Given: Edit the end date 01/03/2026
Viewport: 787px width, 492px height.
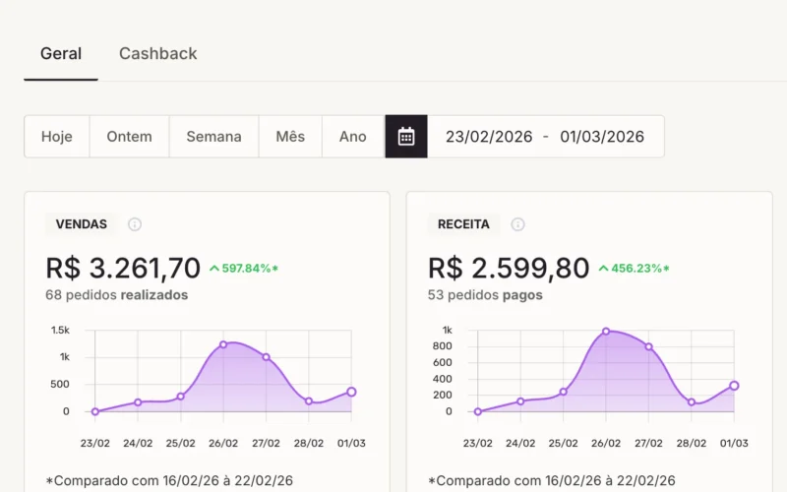Looking at the screenshot, I should point(602,137).
